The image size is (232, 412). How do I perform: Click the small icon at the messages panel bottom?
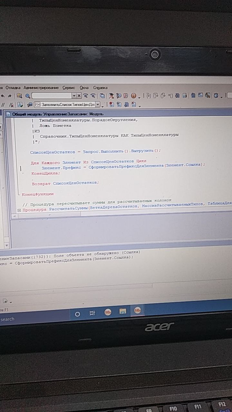[5, 301]
